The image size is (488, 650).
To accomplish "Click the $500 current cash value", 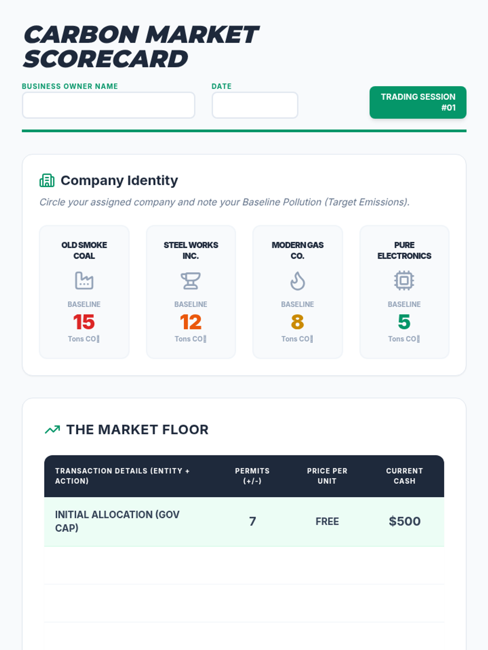I will click(404, 521).
